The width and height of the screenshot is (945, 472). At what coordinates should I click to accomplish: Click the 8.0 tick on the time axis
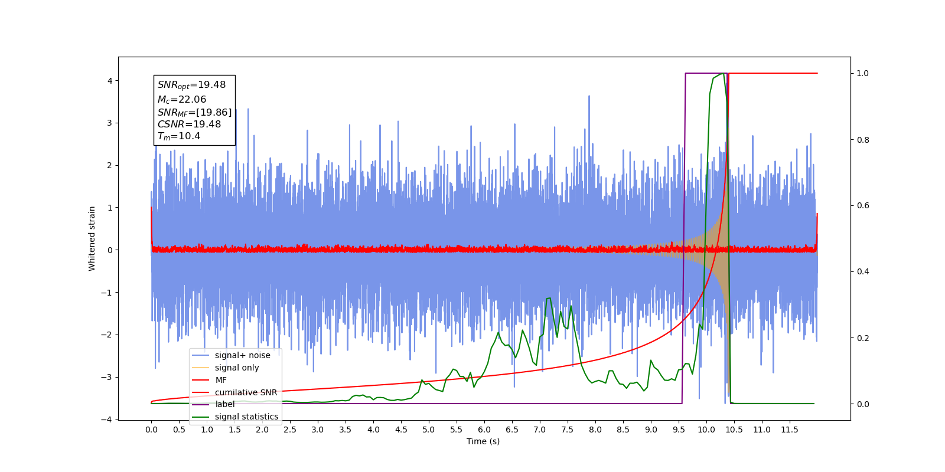coord(595,430)
